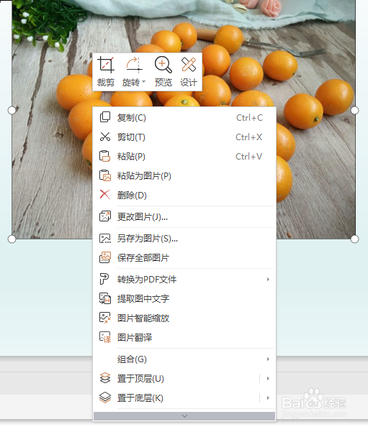Screen dimensions: 368x427
Task: Click the send-to-back layers icon
Action: [x=105, y=398]
